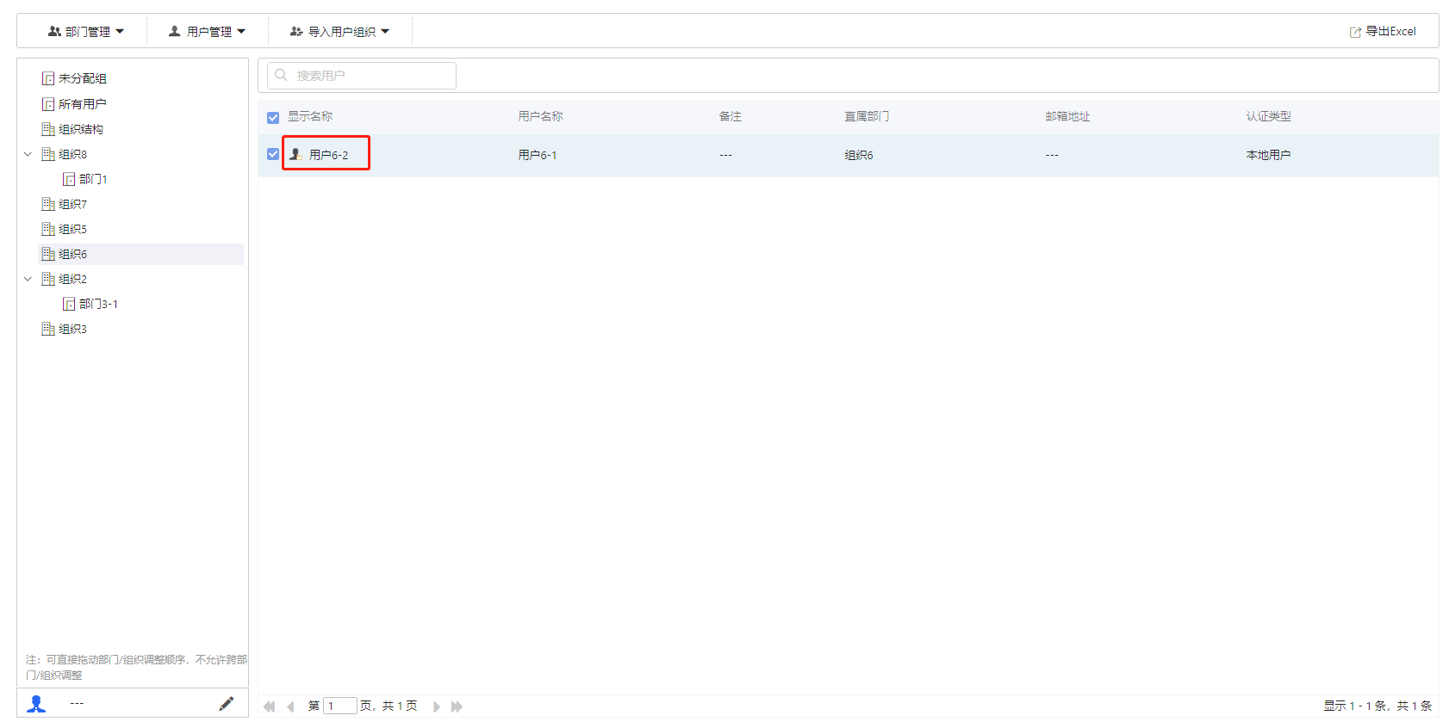The width and height of the screenshot is (1455, 728).
Task: Select 组织结构 in the tree
Action: (x=81, y=129)
